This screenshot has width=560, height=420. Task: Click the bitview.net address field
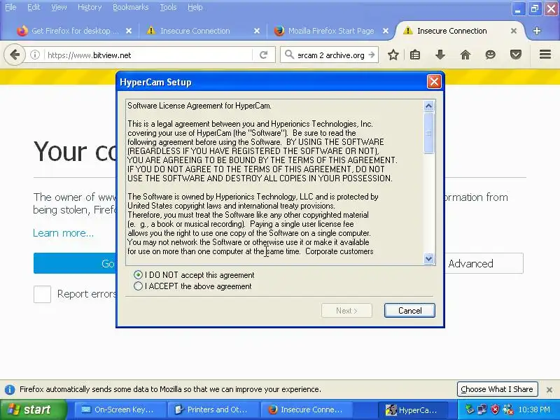pos(148,55)
